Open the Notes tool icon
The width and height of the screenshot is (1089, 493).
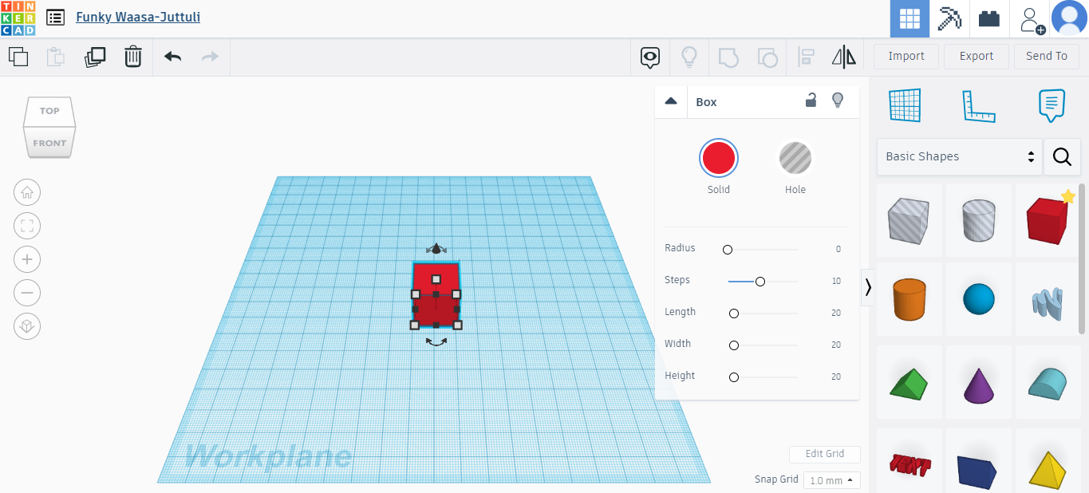pyautogui.click(x=1052, y=105)
